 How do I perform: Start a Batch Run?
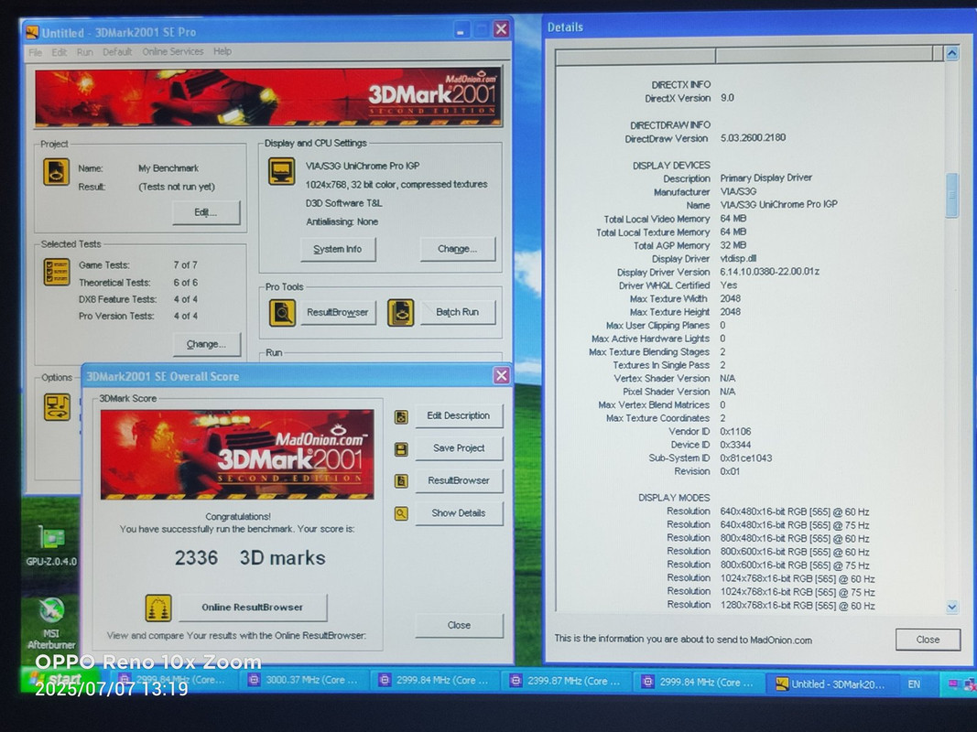(458, 312)
